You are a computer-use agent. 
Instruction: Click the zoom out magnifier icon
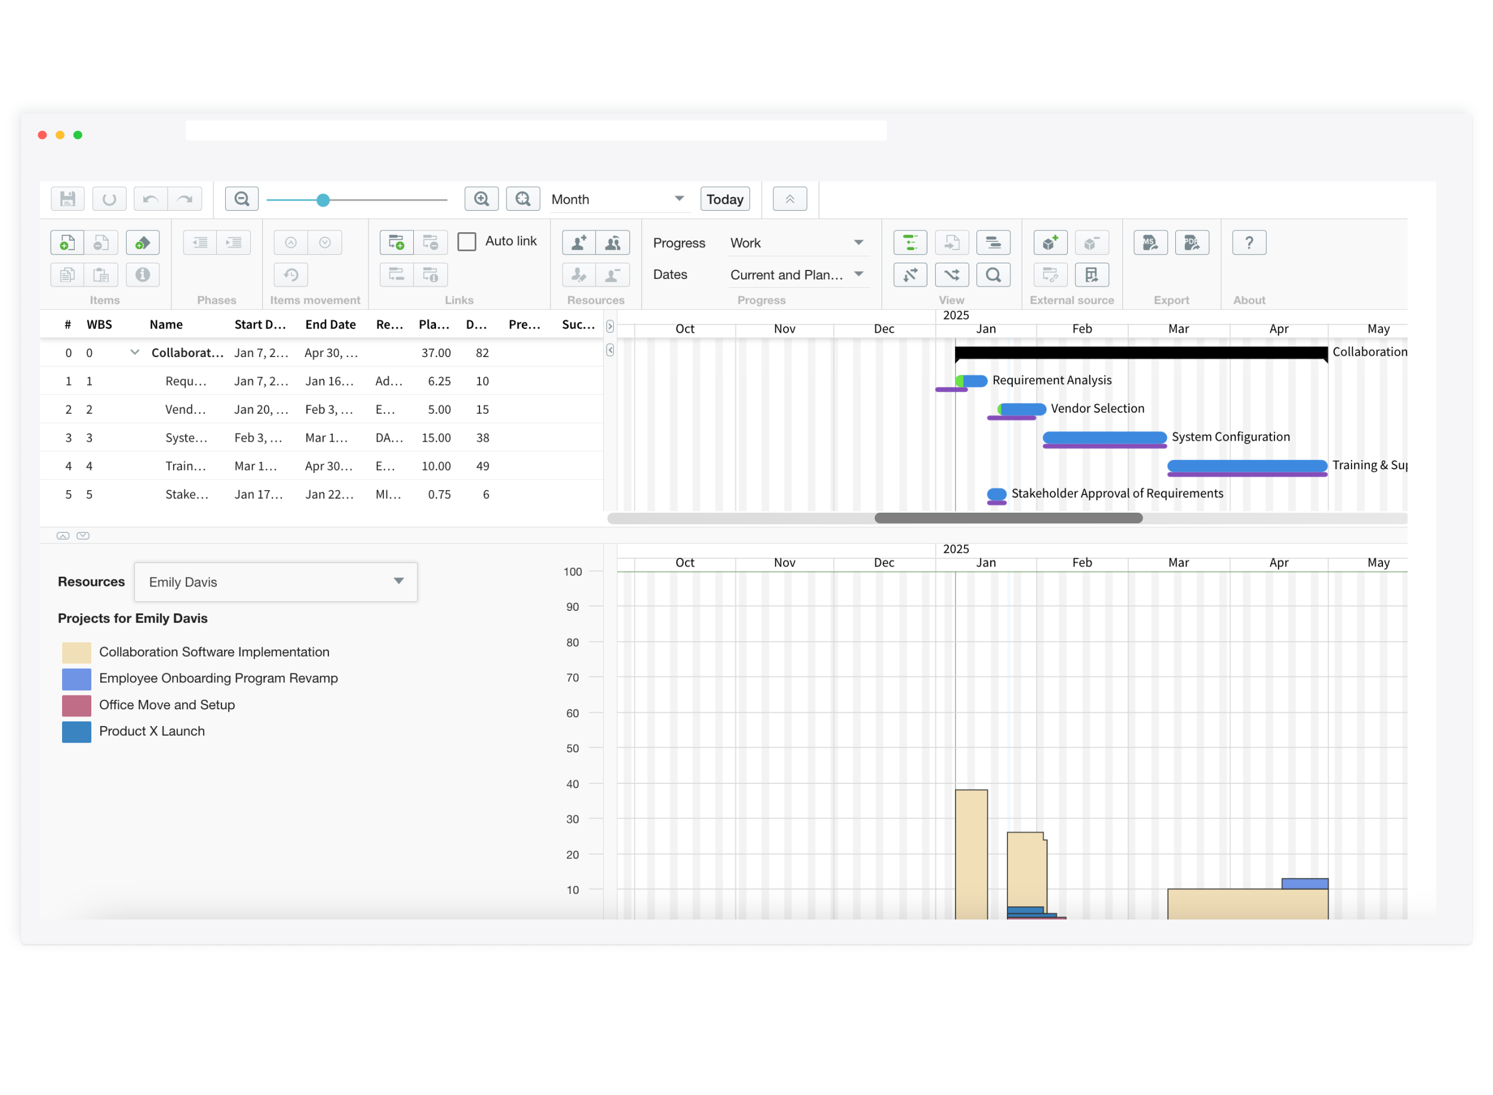click(241, 199)
